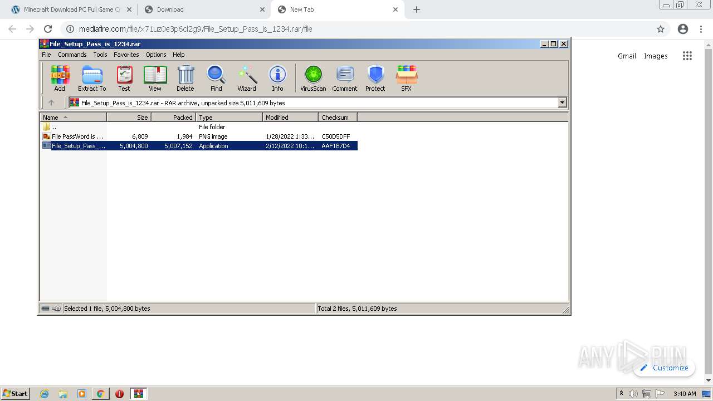Select the 'File PassWord is ...' PNG file

click(x=199, y=136)
